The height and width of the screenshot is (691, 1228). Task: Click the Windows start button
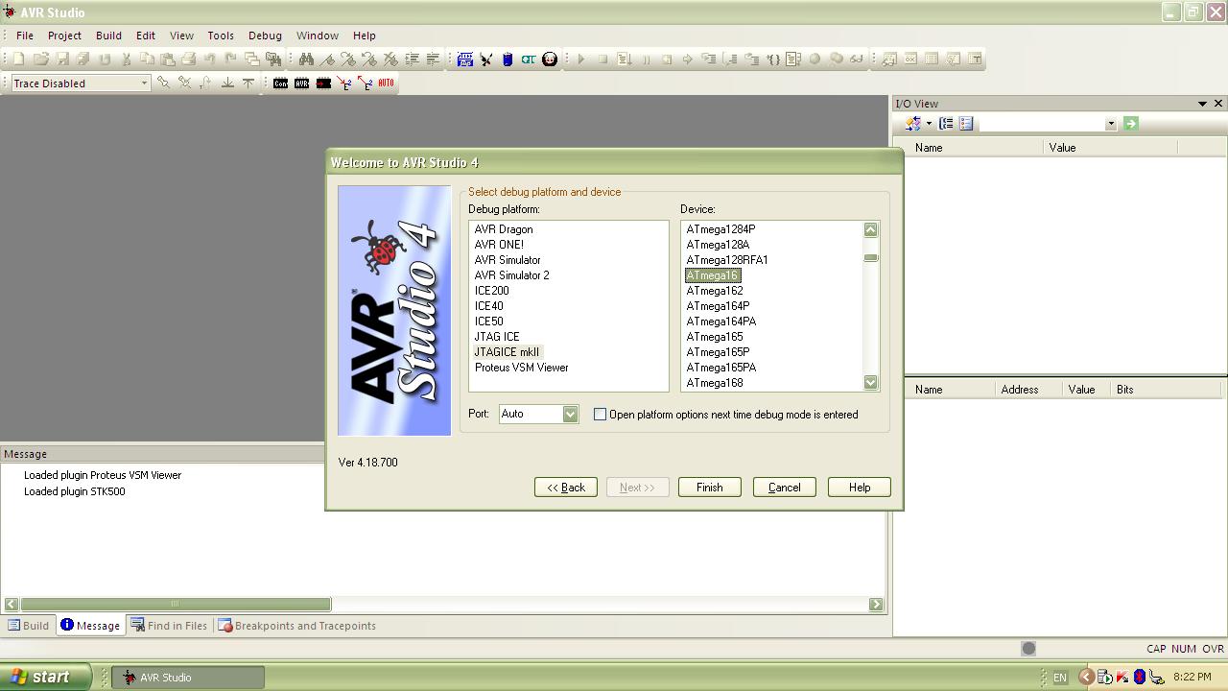click(46, 677)
